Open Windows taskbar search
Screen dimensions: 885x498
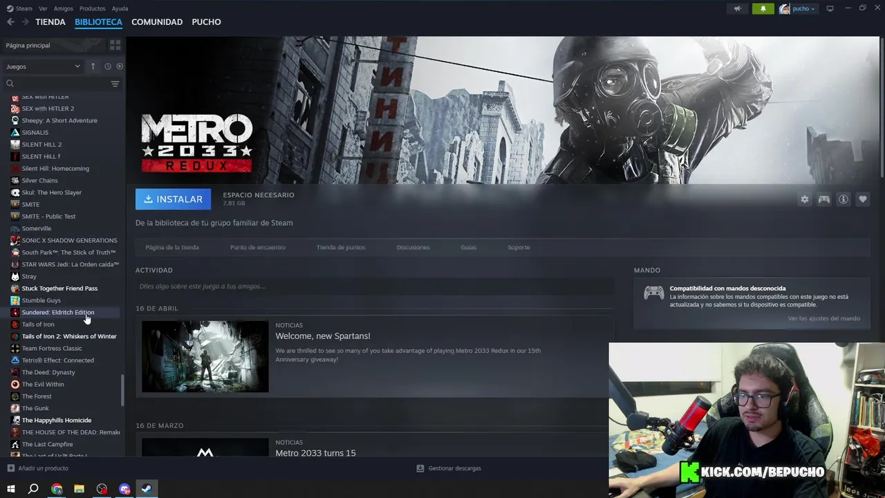[32, 489]
